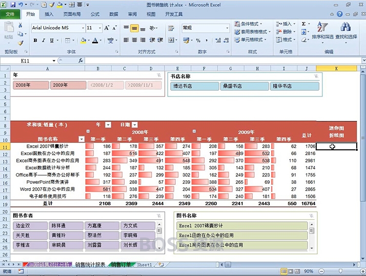The image size is (366, 276).
Task: Toggle the 陈祥通 author slicer item
Action: click(x=66, y=226)
